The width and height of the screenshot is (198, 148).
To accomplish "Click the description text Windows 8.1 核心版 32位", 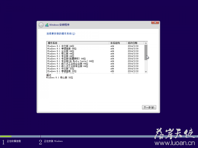I will pos(60,78).
